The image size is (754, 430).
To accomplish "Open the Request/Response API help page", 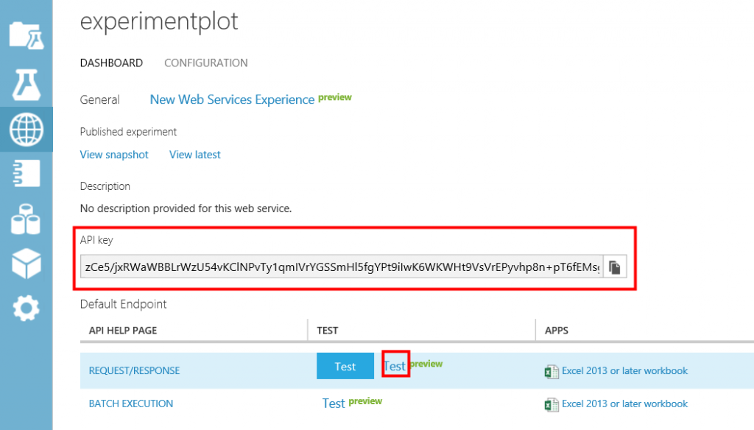I will (x=134, y=371).
